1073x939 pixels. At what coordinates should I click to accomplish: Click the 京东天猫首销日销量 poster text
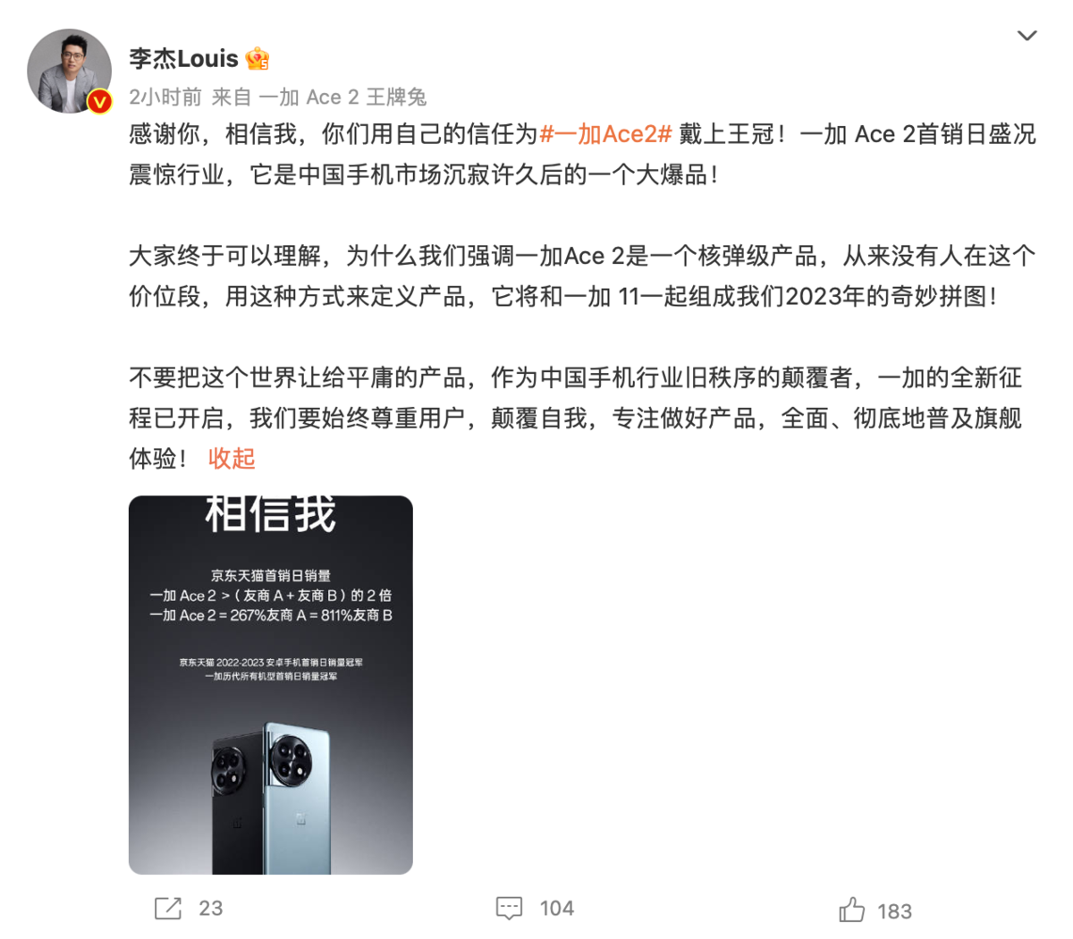[x=271, y=576]
